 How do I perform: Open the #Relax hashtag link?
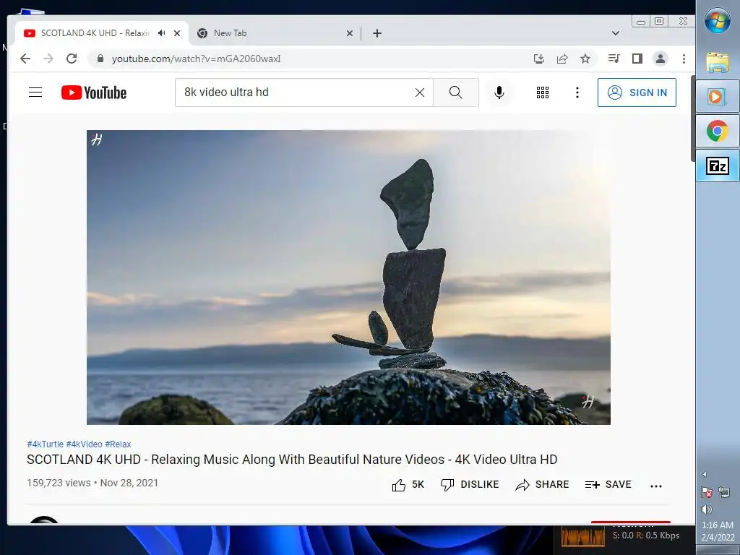coord(118,444)
